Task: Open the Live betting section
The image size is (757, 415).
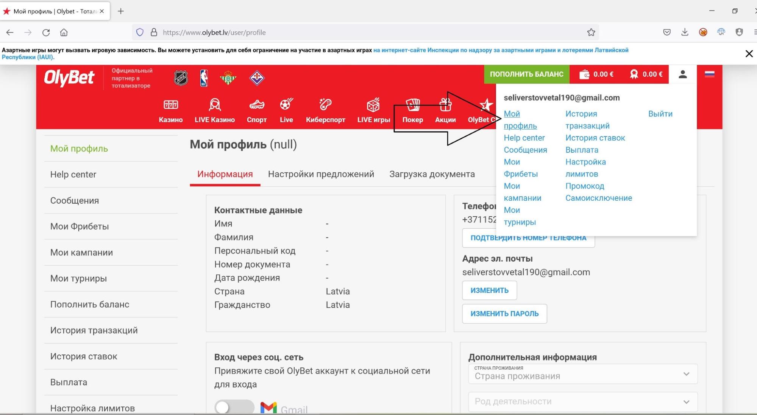Action: coord(286,111)
